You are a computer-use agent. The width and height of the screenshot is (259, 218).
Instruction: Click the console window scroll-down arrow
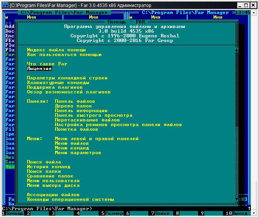tap(254, 213)
